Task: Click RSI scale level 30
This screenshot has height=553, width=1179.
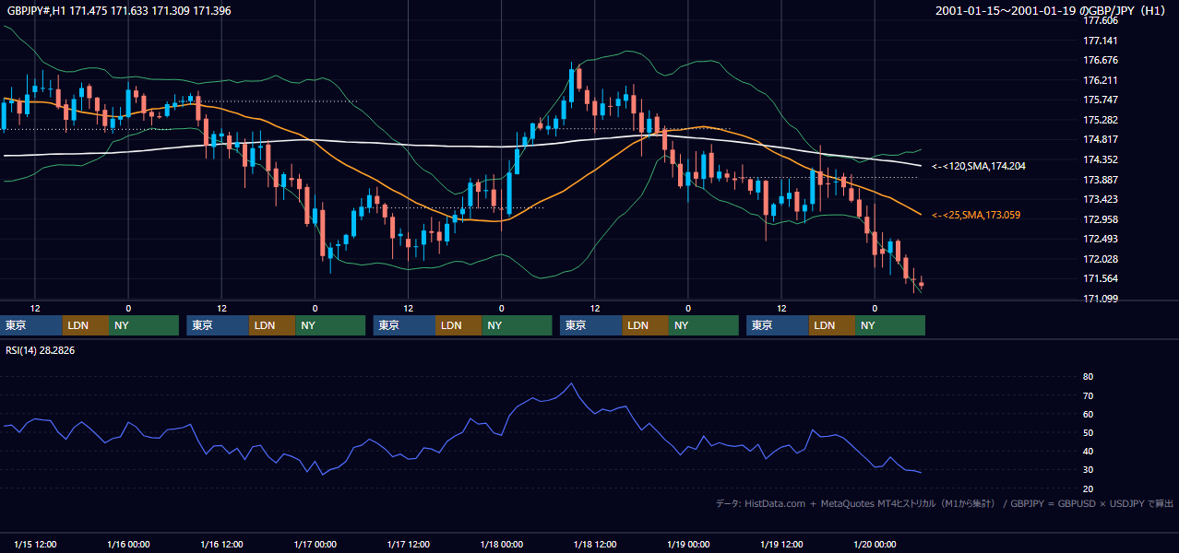Action: coord(1088,469)
